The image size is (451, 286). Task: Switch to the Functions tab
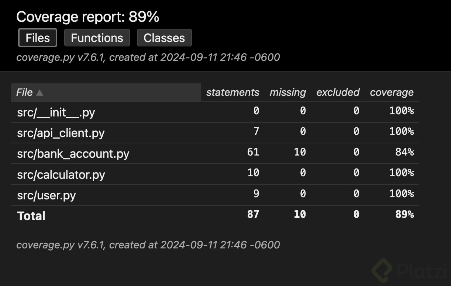click(97, 38)
